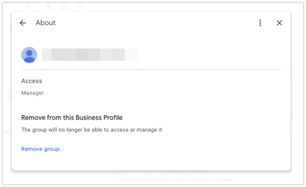Go back using the arrow beside About
Viewport: 306px width, 187px height.
23,23
